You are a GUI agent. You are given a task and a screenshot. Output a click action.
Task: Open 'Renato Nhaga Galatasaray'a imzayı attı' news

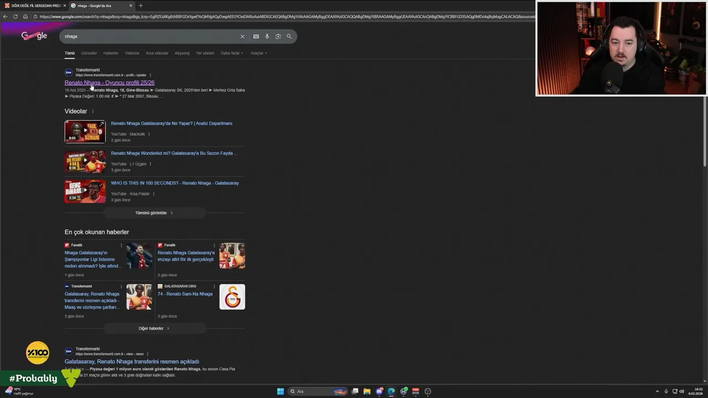click(186, 256)
